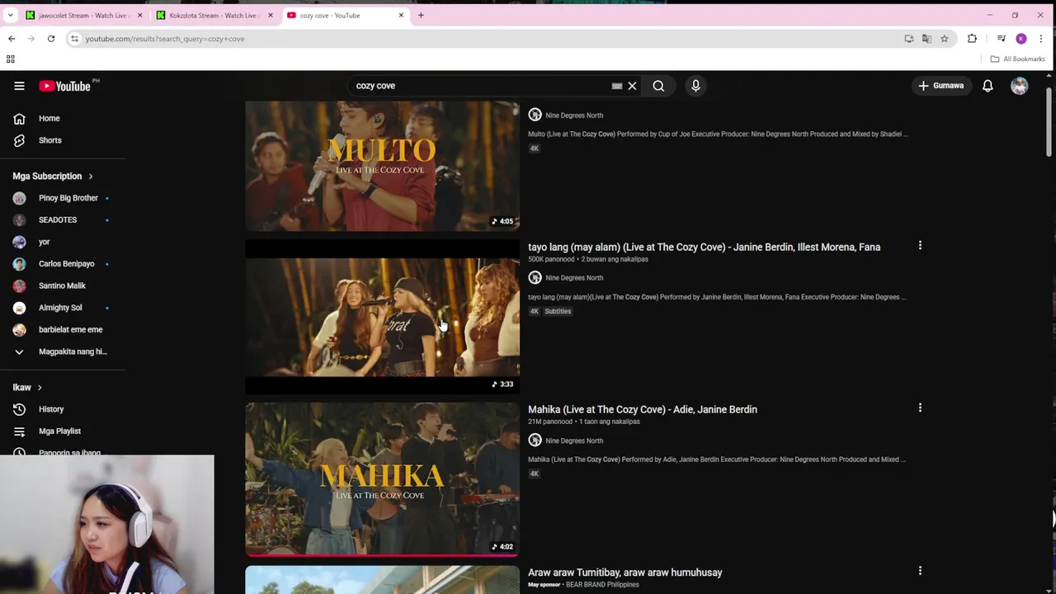Screen dimensions: 1056x594
Task: Open the browser extensions puzzle icon
Action: [972, 39]
